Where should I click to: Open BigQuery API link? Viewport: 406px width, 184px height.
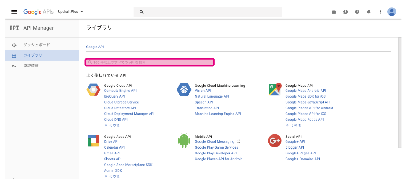click(x=114, y=97)
